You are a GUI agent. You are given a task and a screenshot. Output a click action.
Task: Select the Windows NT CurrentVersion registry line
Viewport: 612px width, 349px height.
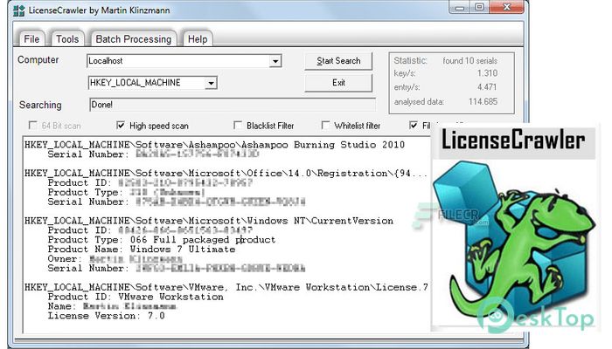tap(209, 221)
